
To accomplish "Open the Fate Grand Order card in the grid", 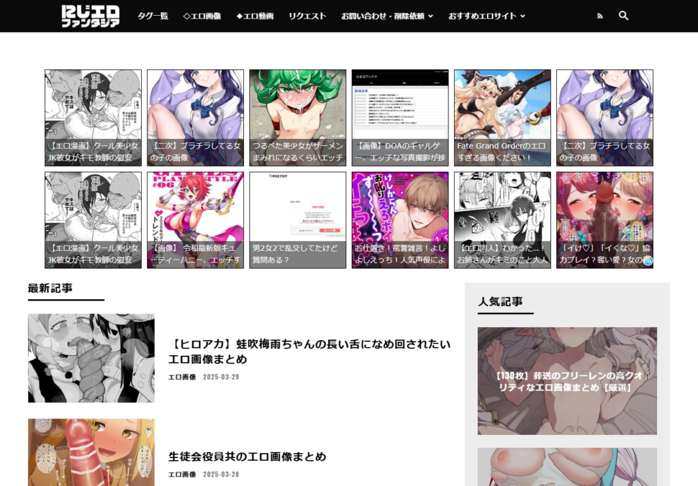I will (502, 118).
